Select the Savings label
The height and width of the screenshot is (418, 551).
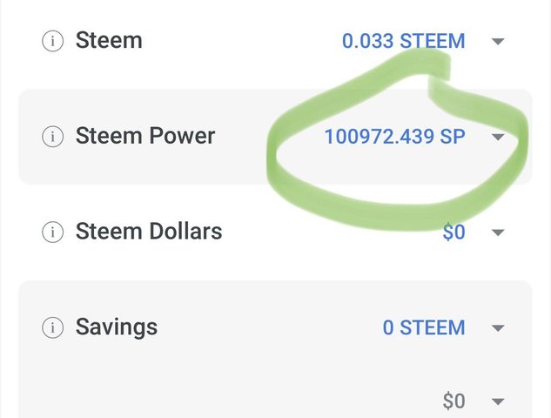pos(117,327)
